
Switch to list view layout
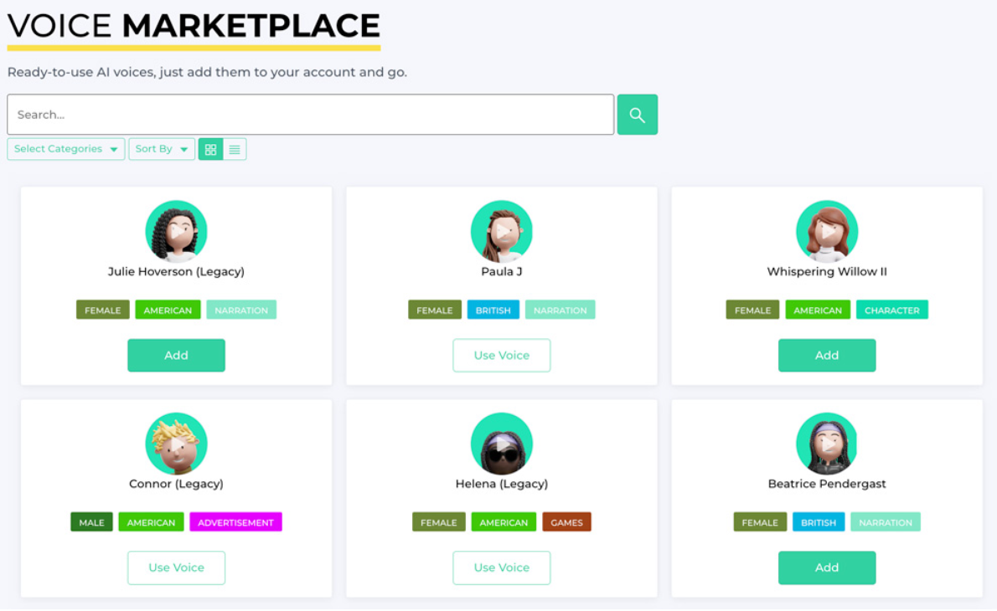[x=235, y=149]
